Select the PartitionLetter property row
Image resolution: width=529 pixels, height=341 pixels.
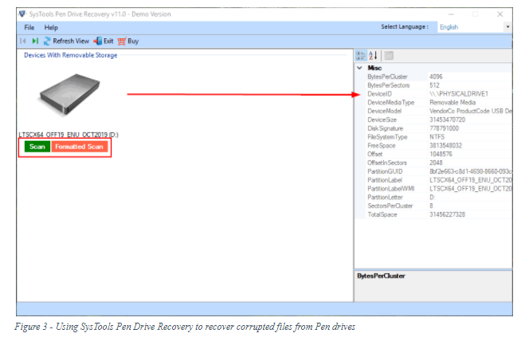(x=439, y=197)
